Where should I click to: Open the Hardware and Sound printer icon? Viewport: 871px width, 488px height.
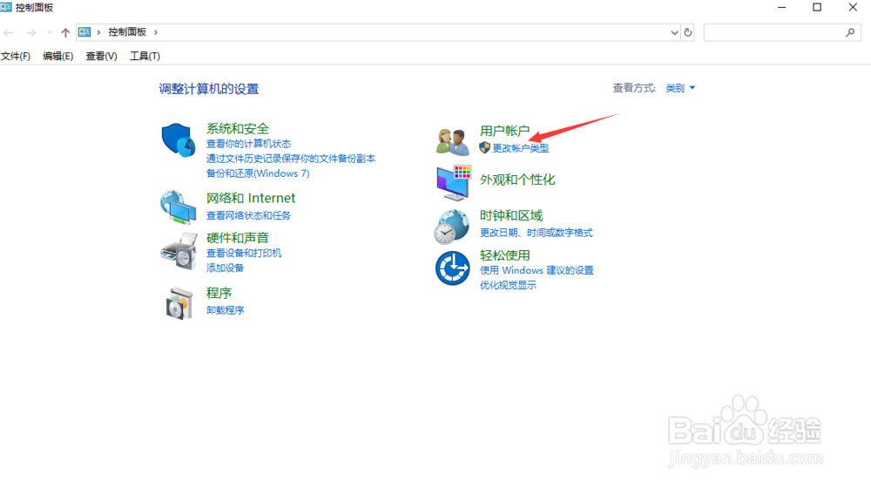tap(179, 251)
